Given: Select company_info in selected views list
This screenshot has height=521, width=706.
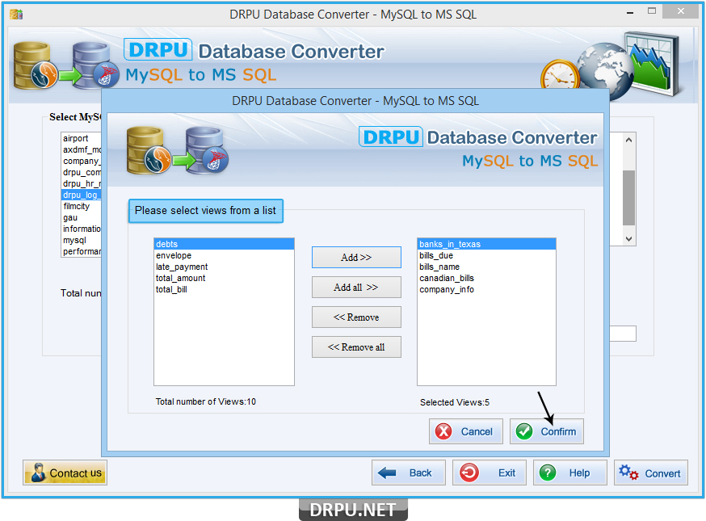Looking at the screenshot, I should click(486, 289).
